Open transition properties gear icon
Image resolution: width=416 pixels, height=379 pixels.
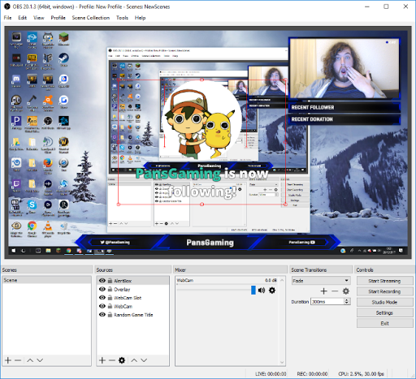coord(346,291)
